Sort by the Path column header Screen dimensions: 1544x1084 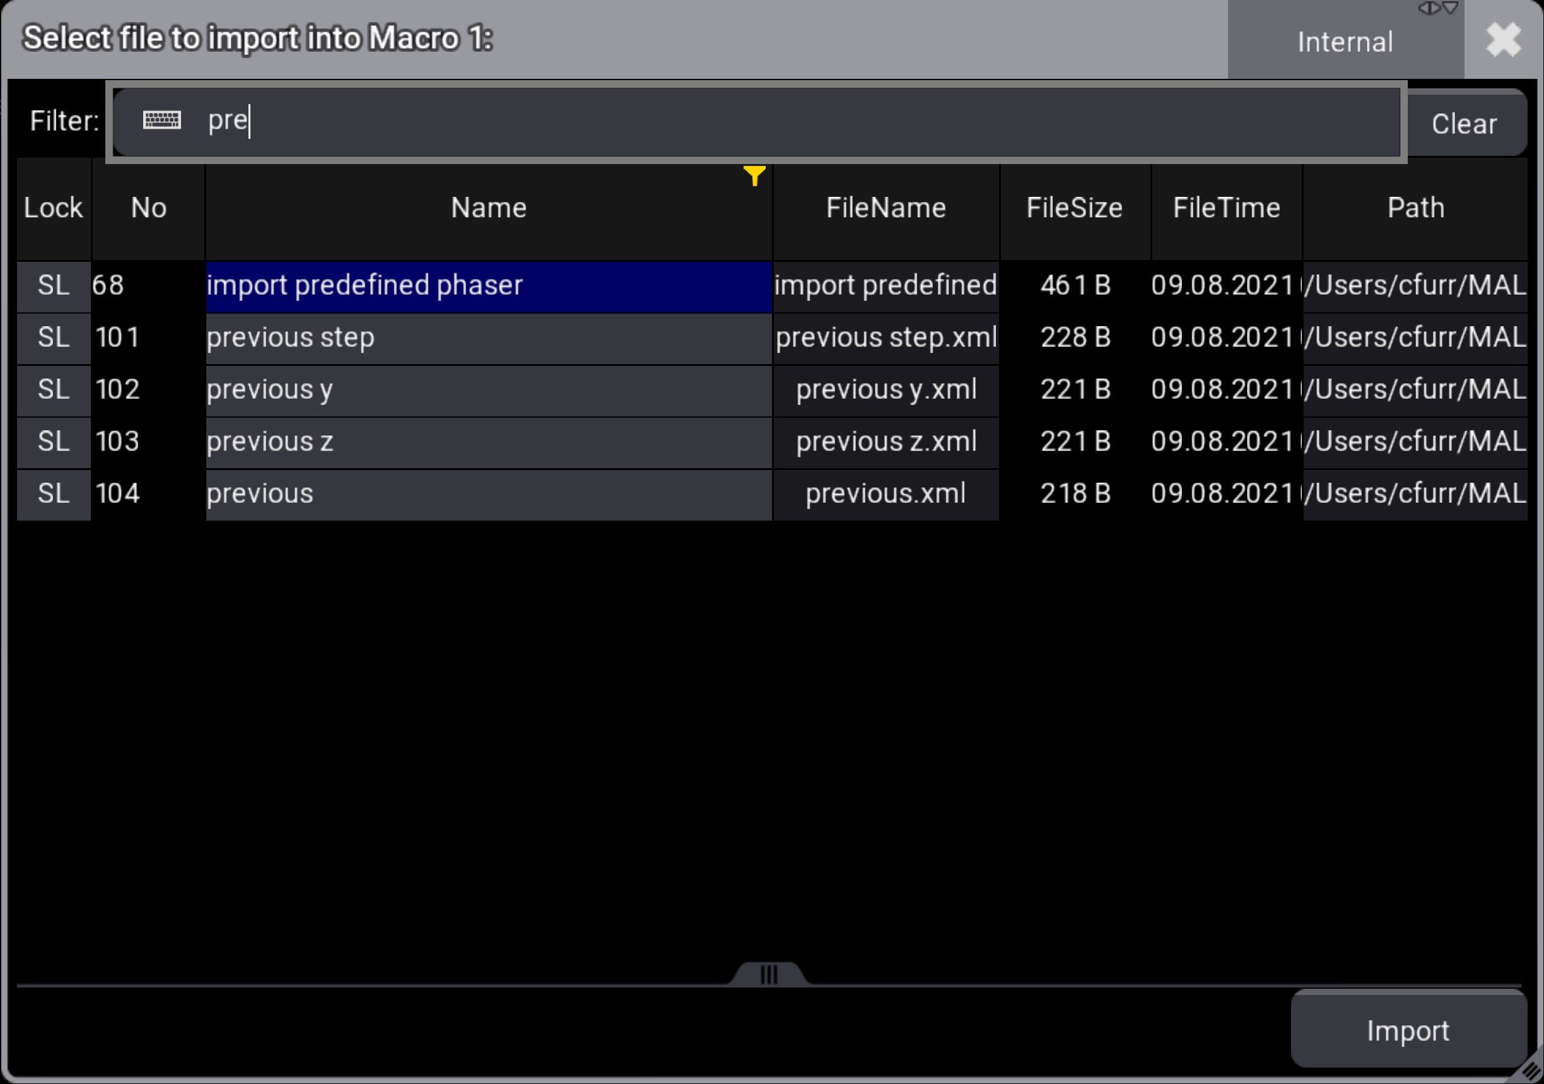(1415, 208)
